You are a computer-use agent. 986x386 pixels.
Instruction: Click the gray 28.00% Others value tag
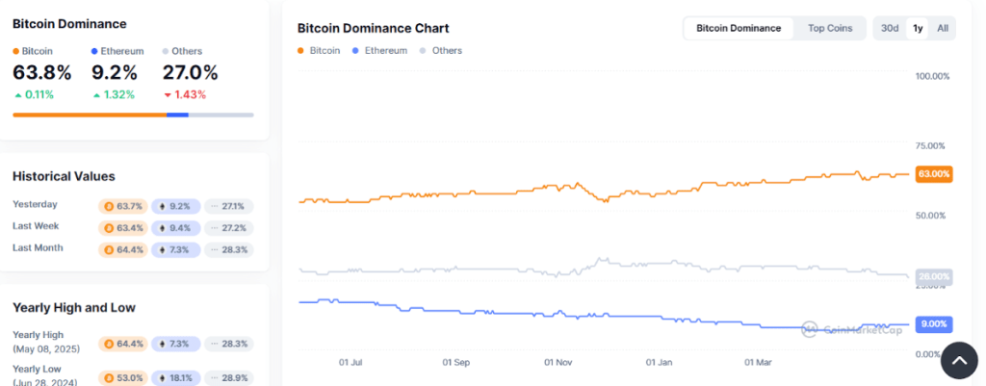coord(934,276)
